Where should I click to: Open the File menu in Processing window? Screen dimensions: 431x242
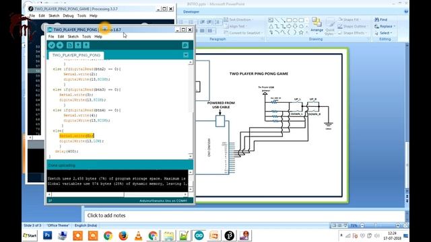[32, 15]
